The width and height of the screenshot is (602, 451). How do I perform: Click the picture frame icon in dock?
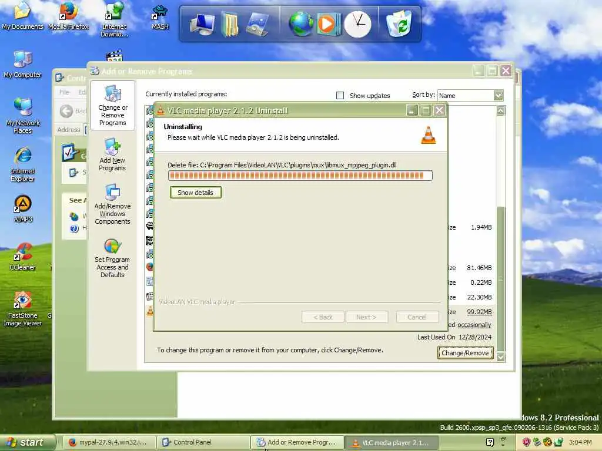pos(257,24)
